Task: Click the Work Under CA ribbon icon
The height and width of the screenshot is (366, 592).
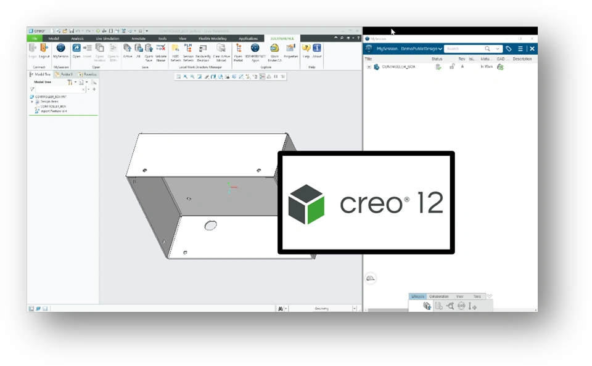Action: coord(274,48)
